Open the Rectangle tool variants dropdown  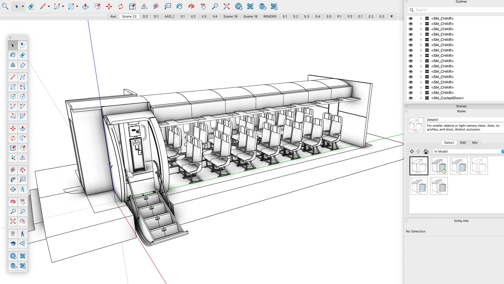[77, 6]
